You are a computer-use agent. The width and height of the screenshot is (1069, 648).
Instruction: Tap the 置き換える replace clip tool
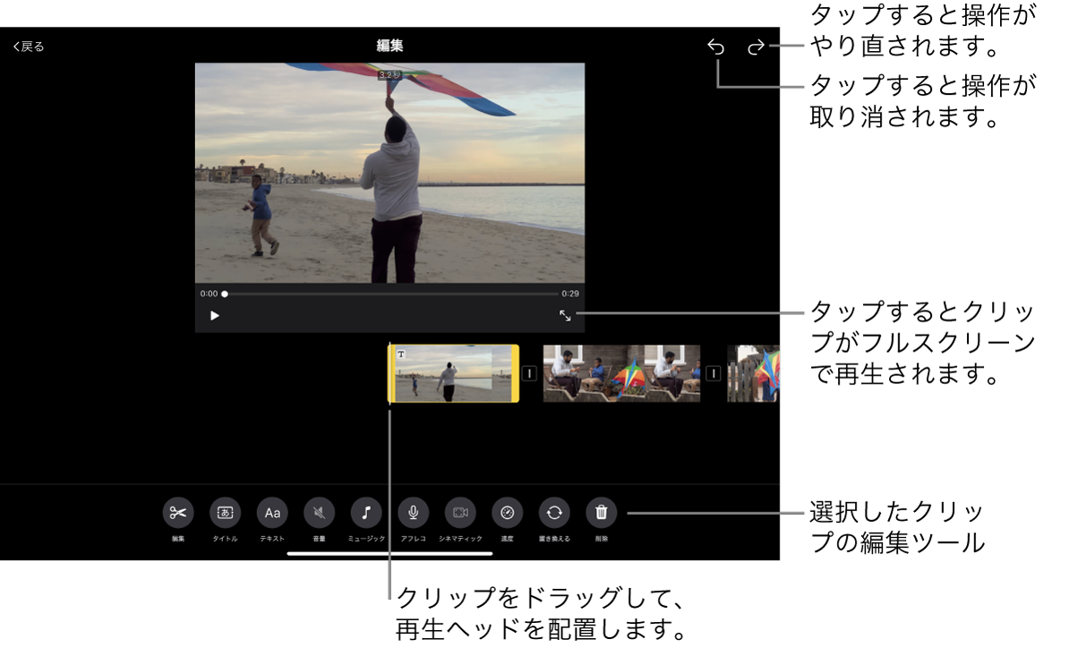click(x=554, y=513)
